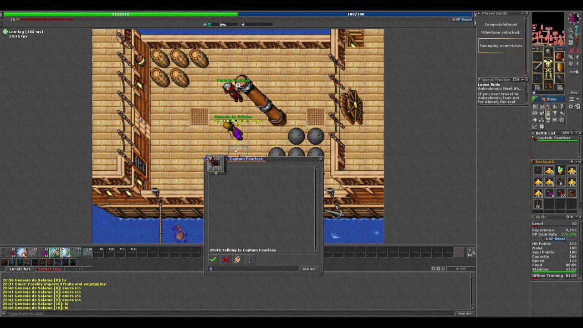Open the Managing your riches milestone
This screenshot has height=328, width=583.
501,46
